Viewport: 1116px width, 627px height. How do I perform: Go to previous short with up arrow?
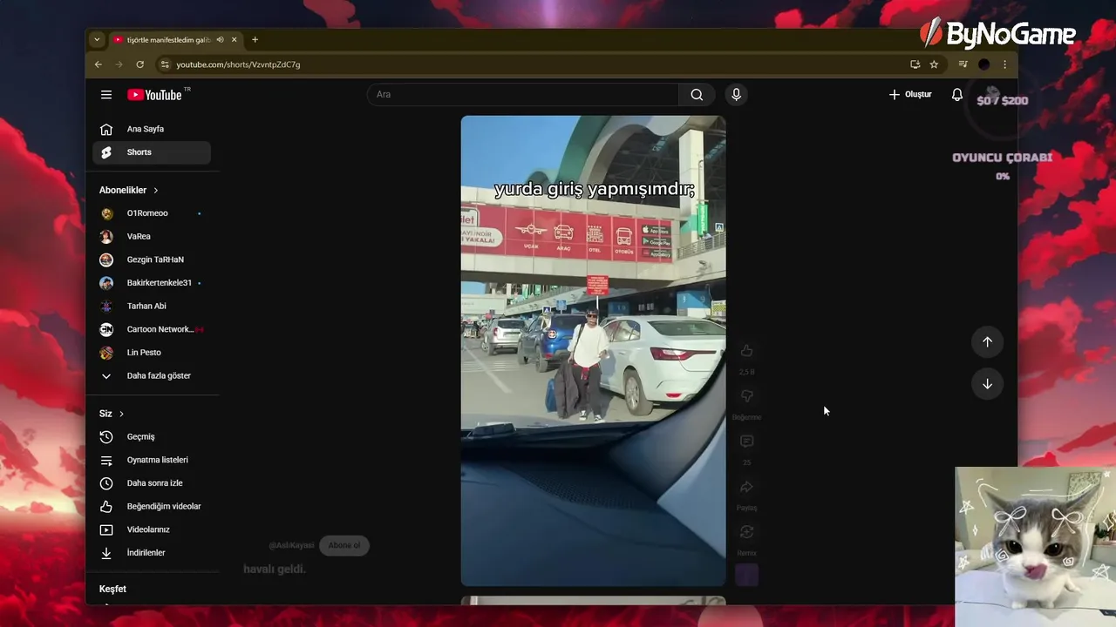(x=987, y=342)
